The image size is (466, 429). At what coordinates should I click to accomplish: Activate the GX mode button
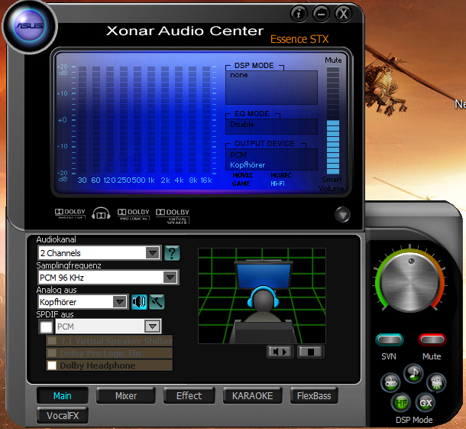(426, 403)
